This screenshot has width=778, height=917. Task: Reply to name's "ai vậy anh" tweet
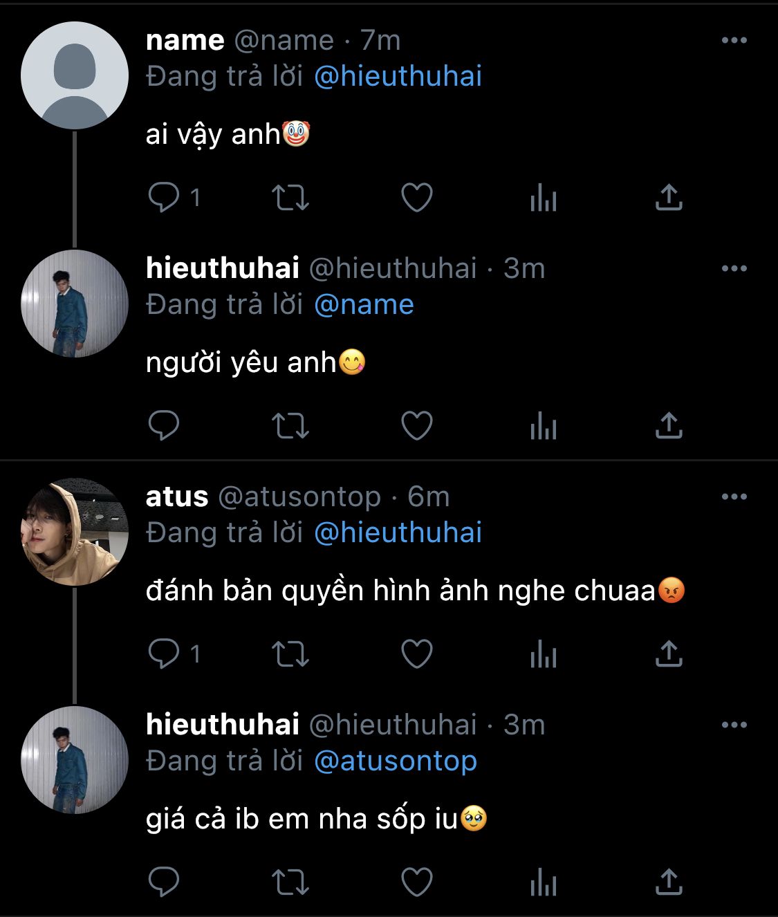coord(164,198)
